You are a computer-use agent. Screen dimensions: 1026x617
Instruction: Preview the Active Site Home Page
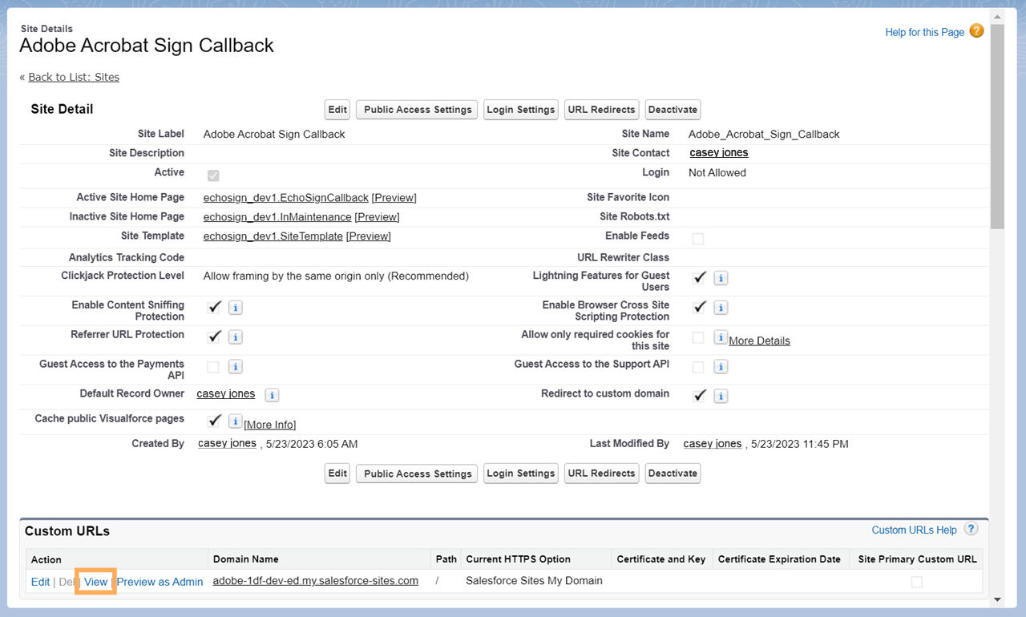click(x=394, y=197)
